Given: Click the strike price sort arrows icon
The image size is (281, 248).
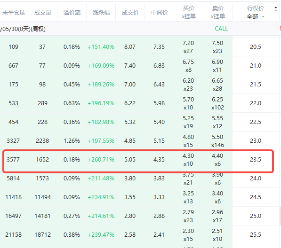Looking at the screenshot, I should pos(276,8).
